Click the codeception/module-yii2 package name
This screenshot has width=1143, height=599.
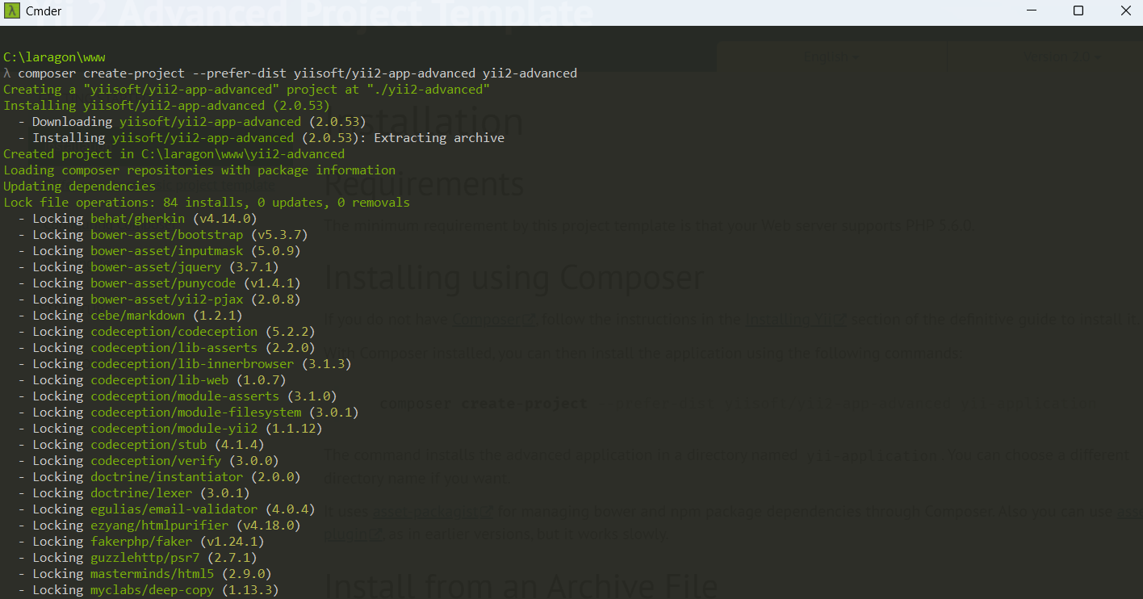[174, 429]
